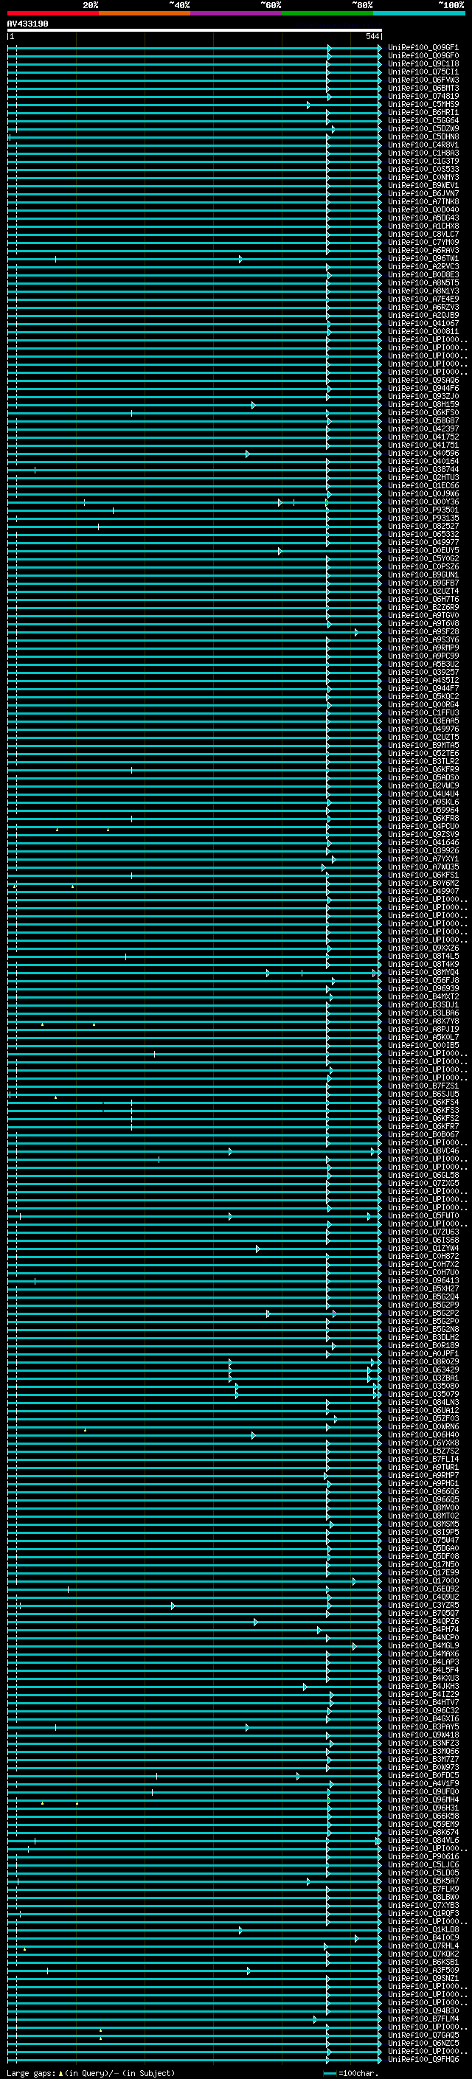Select hit label UniRef100_B5XH27
This screenshot has height=2079, width=472.
point(423,1288)
